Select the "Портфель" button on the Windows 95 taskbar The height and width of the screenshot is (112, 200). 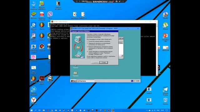tap(86, 81)
